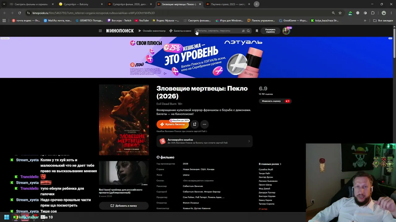Open the Chrome three-dot menu
The image size is (396, 222).
[x=391, y=13]
